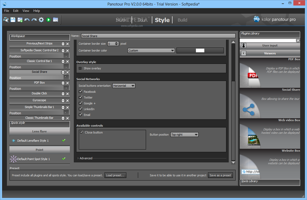
Task: Remove the Classic Thumbnails Bar plugin
Action: click(67, 118)
